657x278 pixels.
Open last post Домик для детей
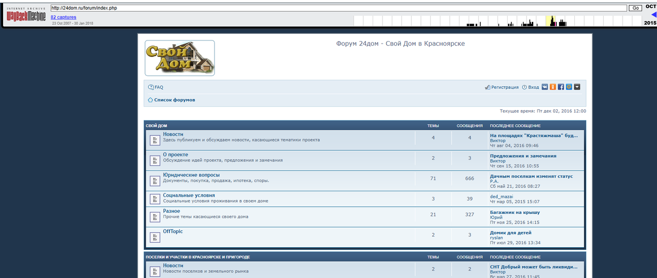tap(510, 233)
